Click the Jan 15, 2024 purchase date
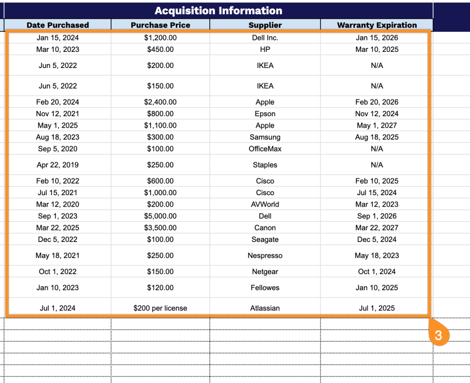Screen dimensions: 470x383 tap(58, 38)
